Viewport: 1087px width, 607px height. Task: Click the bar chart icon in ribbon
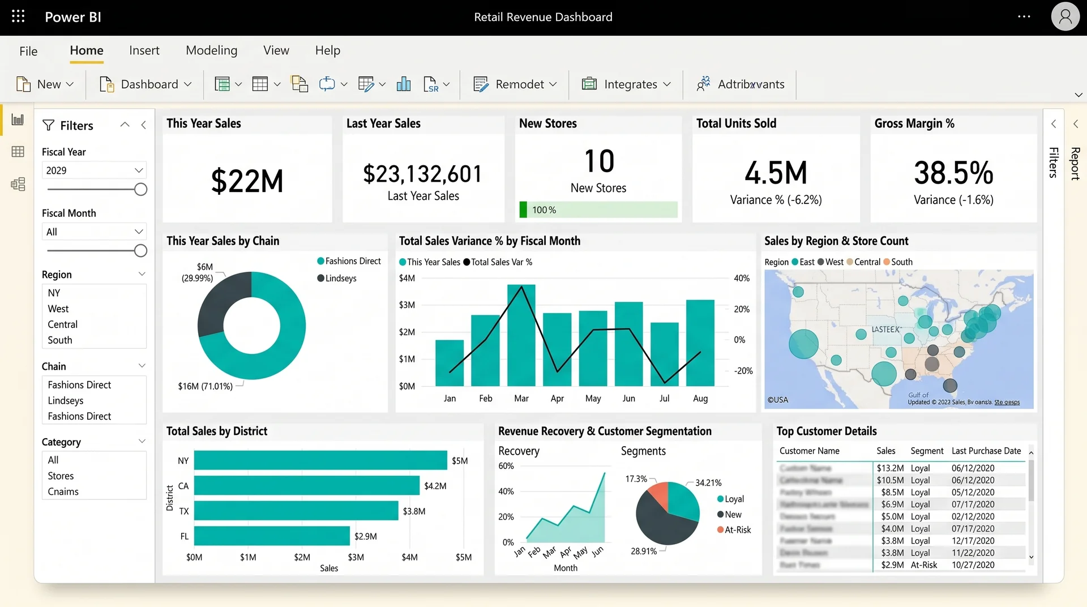(x=404, y=84)
